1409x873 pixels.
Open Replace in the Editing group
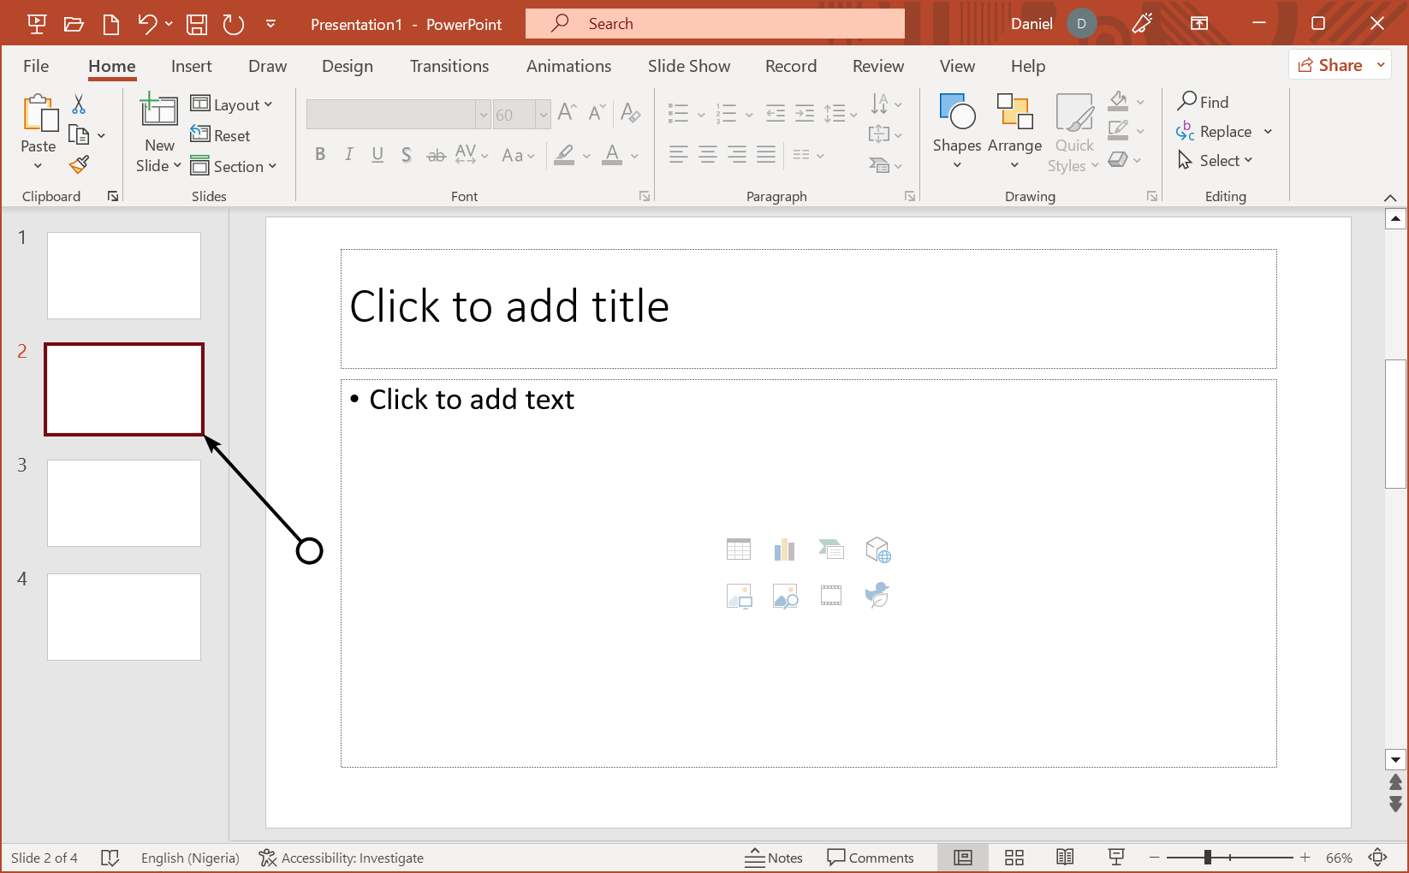point(1223,131)
